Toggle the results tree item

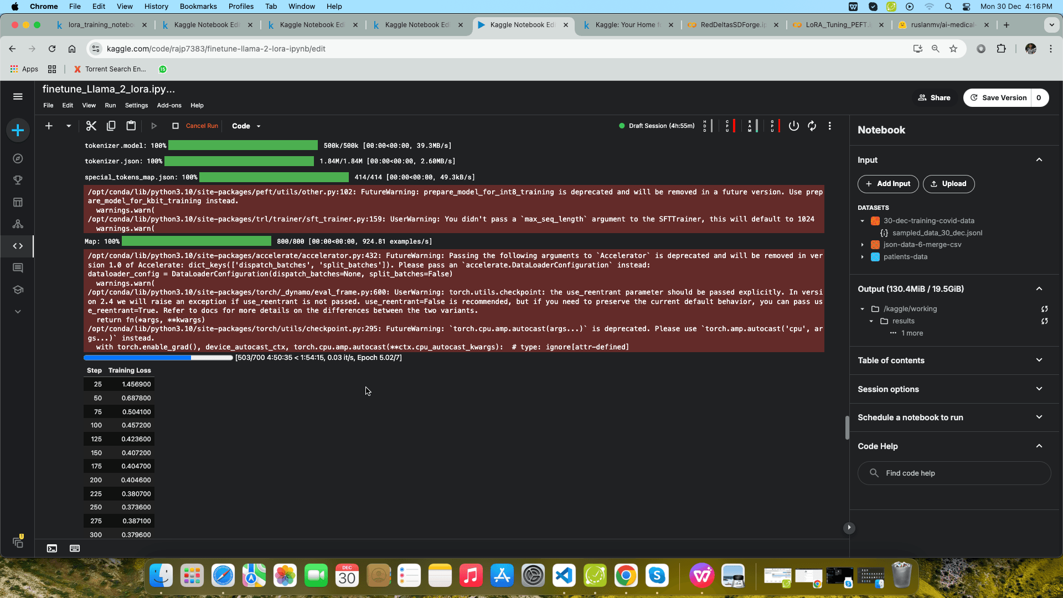[x=871, y=321]
